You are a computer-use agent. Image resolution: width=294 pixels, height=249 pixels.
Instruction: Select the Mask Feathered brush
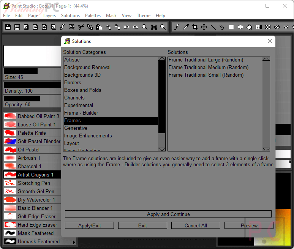(32, 233)
